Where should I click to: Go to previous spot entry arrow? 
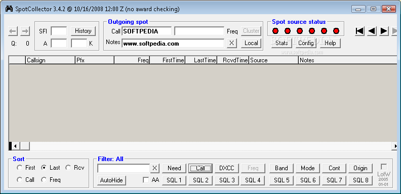[372, 31]
